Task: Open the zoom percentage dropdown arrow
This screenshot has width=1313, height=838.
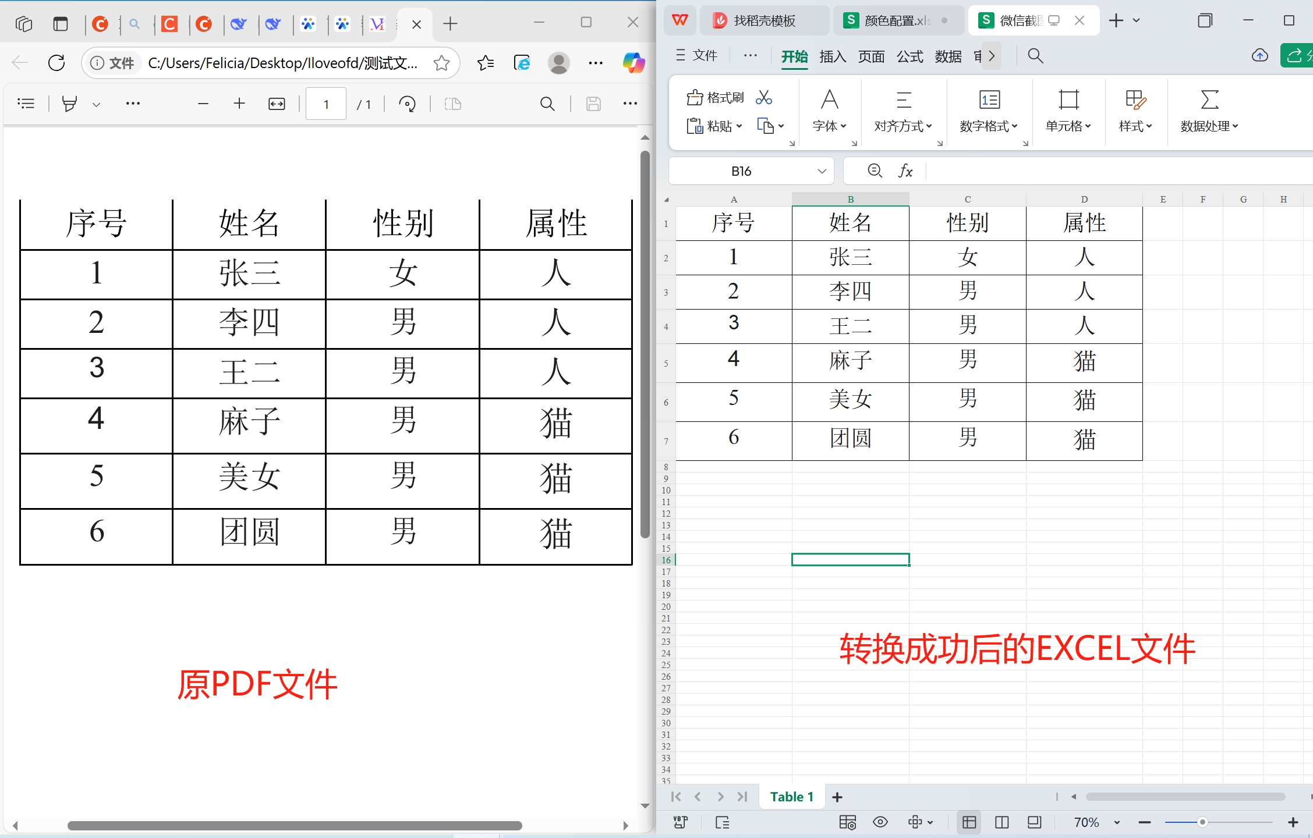Action: 1117,822
